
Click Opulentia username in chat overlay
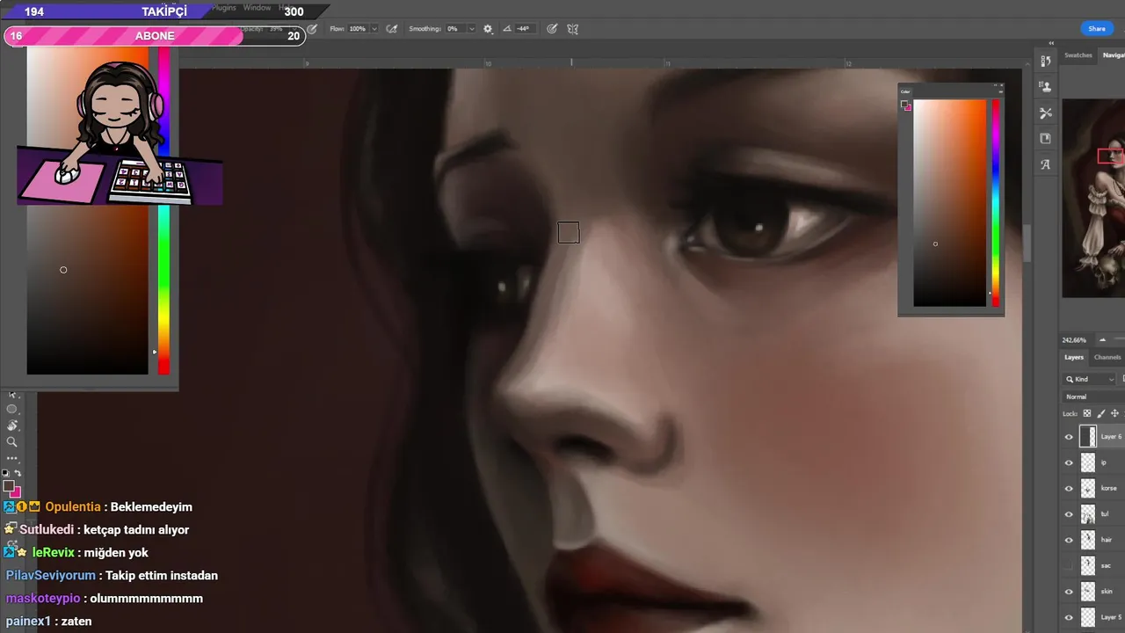point(73,507)
